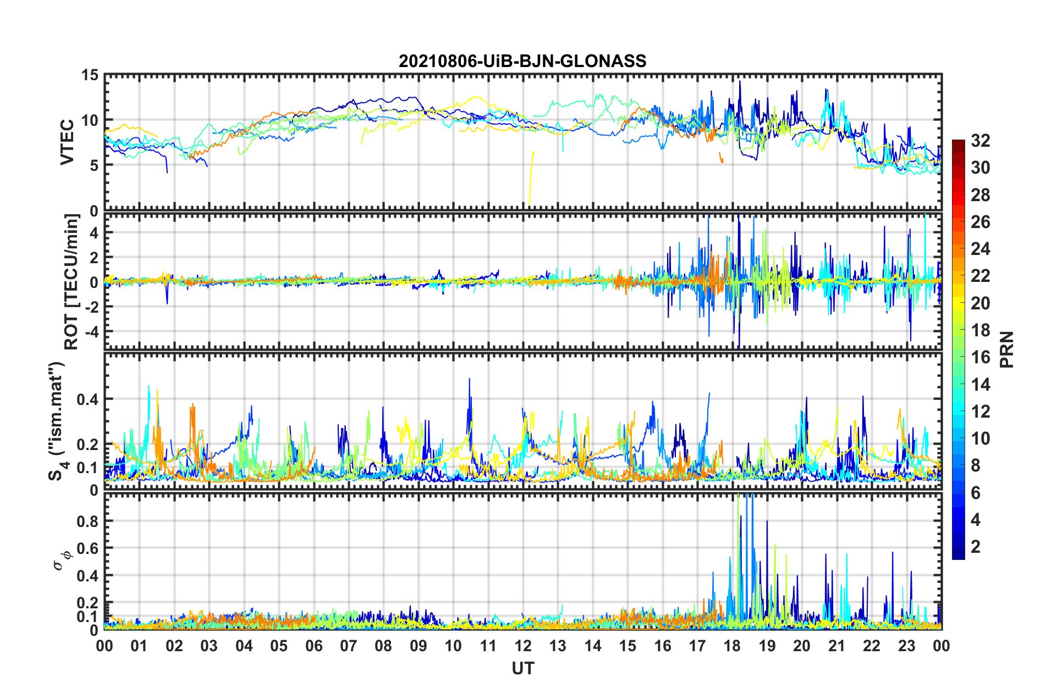
Task: Select colorbar tick label 30
Action: tap(980, 168)
